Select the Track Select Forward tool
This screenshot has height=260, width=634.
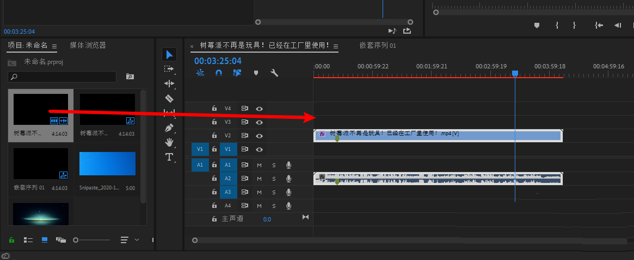click(169, 69)
